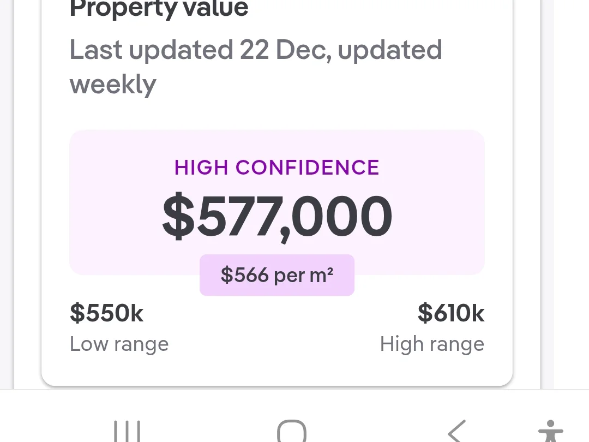Tap the 'Last updated' text line
589x442 pixels.
(256, 50)
